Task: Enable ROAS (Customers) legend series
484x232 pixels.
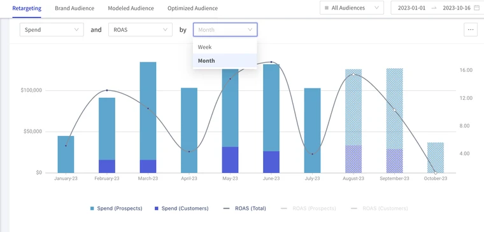Action: (380, 208)
